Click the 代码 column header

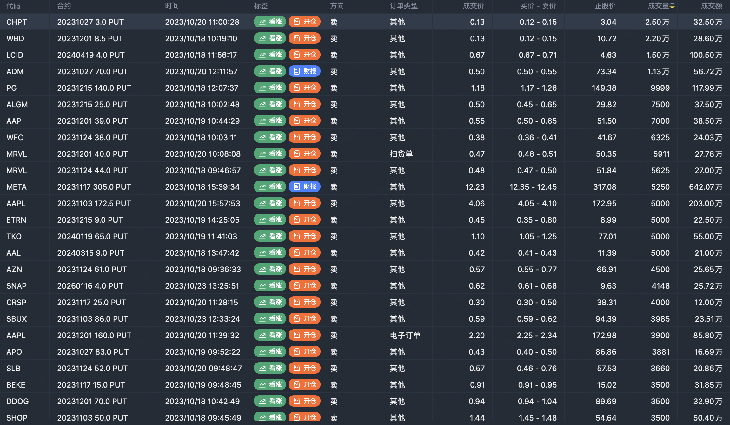click(x=13, y=6)
